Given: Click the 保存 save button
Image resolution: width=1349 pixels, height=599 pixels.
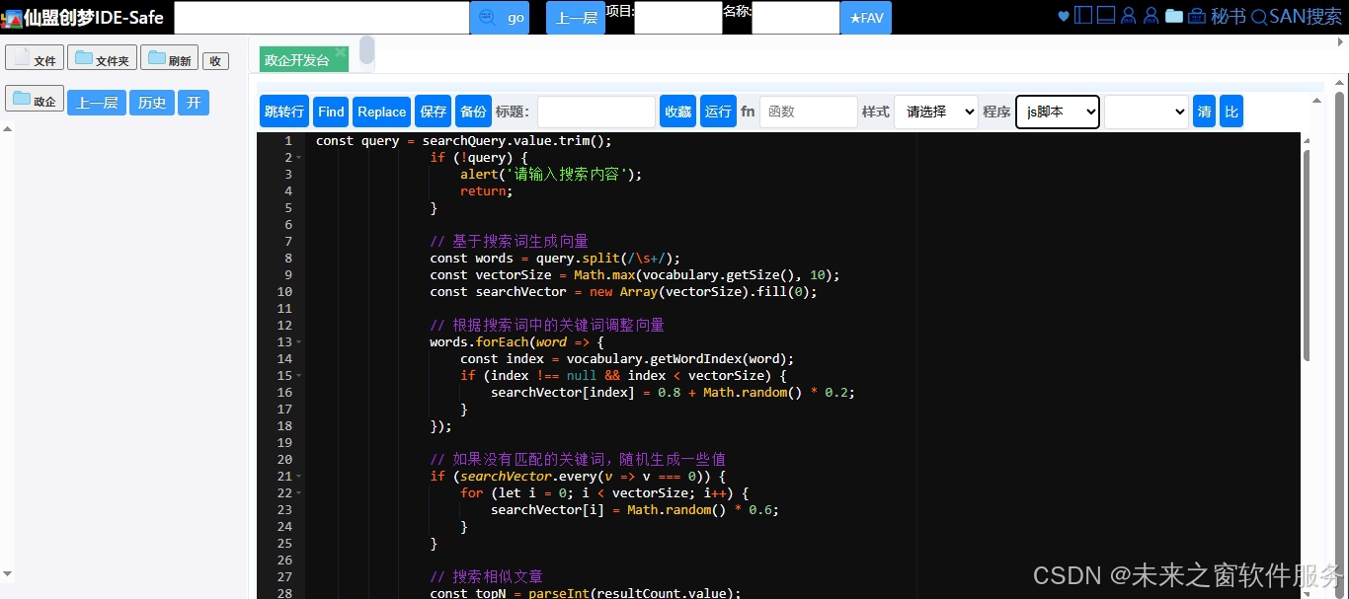Looking at the screenshot, I should [434, 112].
